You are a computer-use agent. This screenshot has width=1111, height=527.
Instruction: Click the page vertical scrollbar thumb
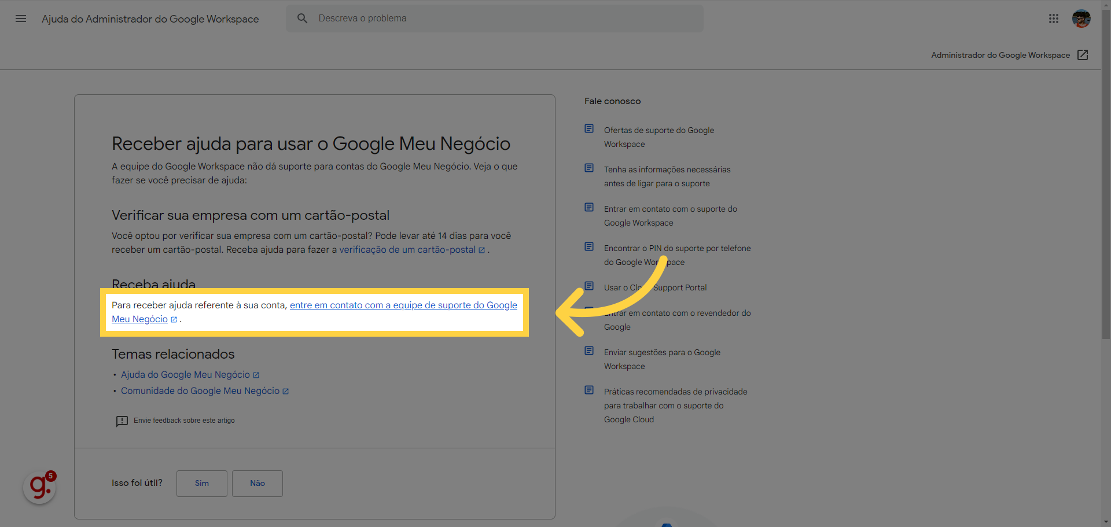point(1106,174)
